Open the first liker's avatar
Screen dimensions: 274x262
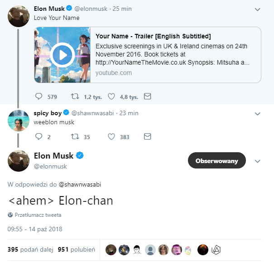click(111, 250)
